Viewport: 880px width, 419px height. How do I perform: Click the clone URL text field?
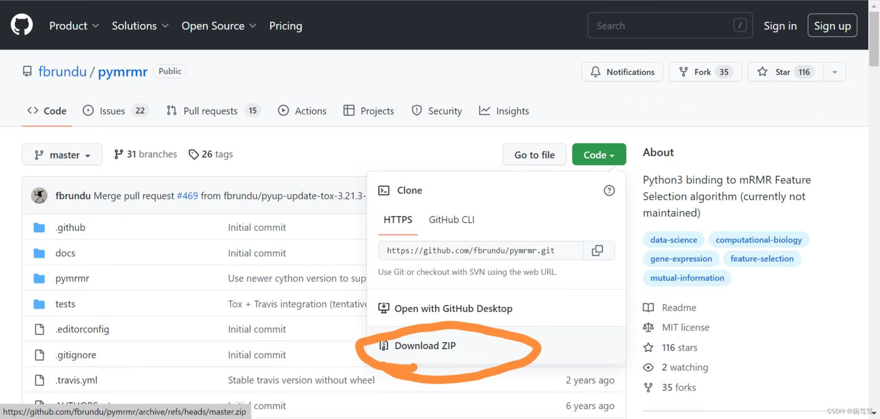point(481,250)
